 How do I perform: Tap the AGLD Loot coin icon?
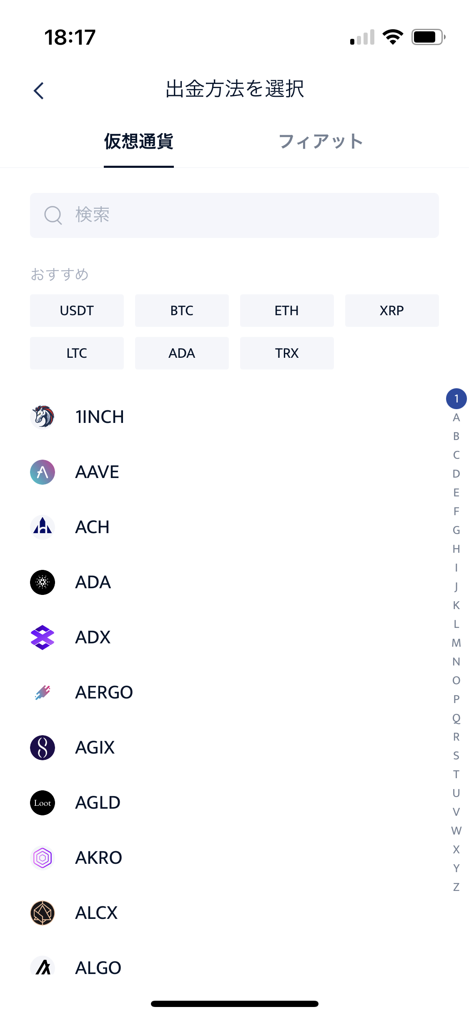click(x=43, y=802)
